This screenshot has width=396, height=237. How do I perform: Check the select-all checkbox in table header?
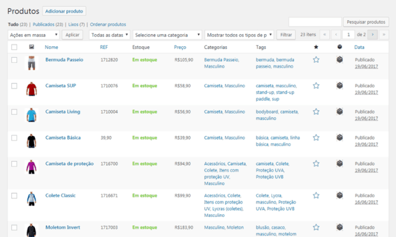(14, 47)
